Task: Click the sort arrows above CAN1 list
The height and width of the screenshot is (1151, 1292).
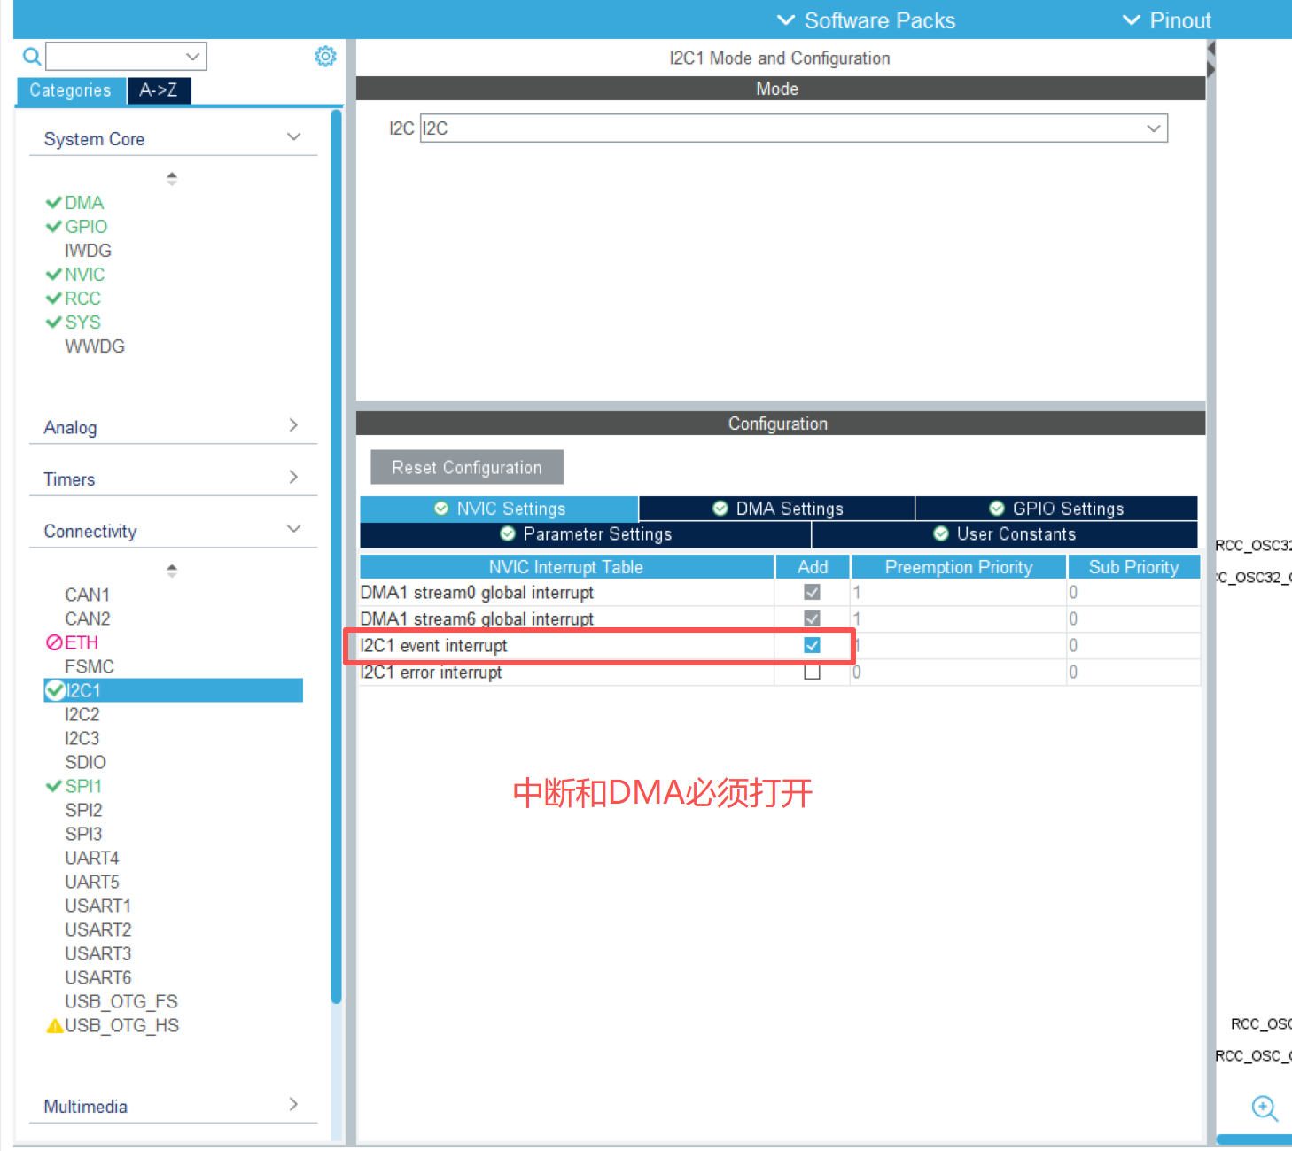Action: pyautogui.click(x=172, y=570)
